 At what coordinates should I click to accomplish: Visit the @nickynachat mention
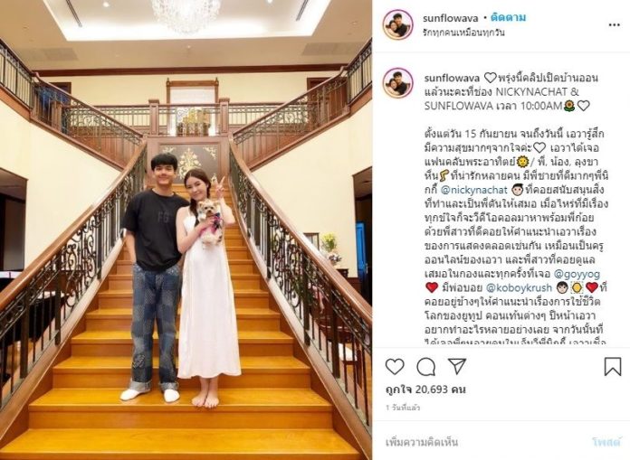474,189
